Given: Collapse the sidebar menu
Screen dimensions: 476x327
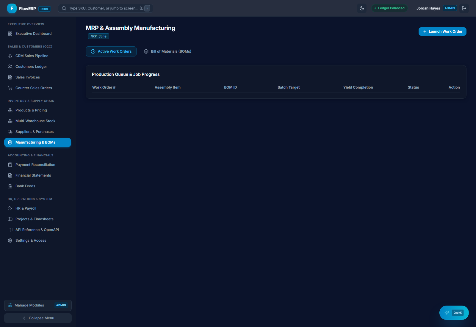Looking at the screenshot, I should click(38, 318).
